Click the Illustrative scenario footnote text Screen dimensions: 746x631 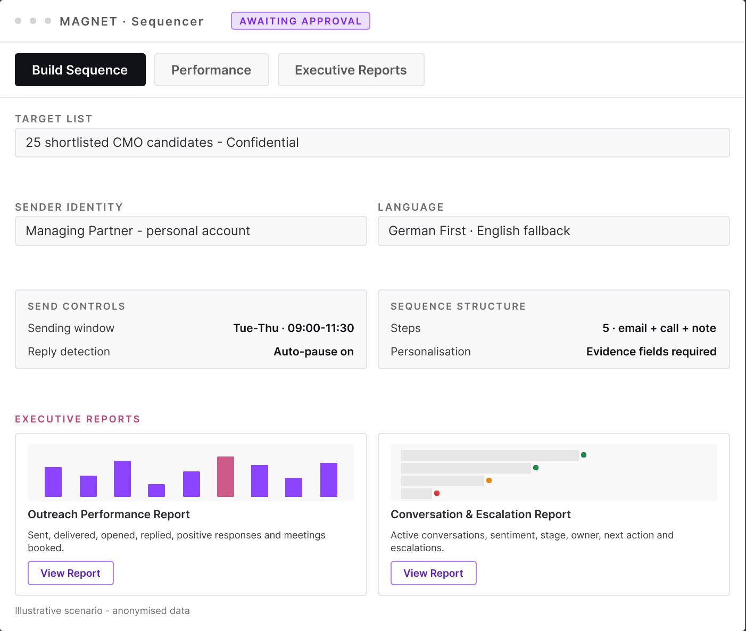tap(102, 611)
